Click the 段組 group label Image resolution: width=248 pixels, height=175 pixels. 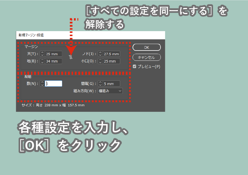click(28, 77)
